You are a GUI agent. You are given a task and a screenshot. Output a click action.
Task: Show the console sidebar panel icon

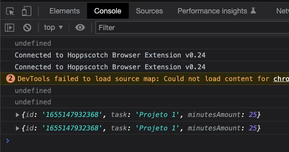click(9, 28)
